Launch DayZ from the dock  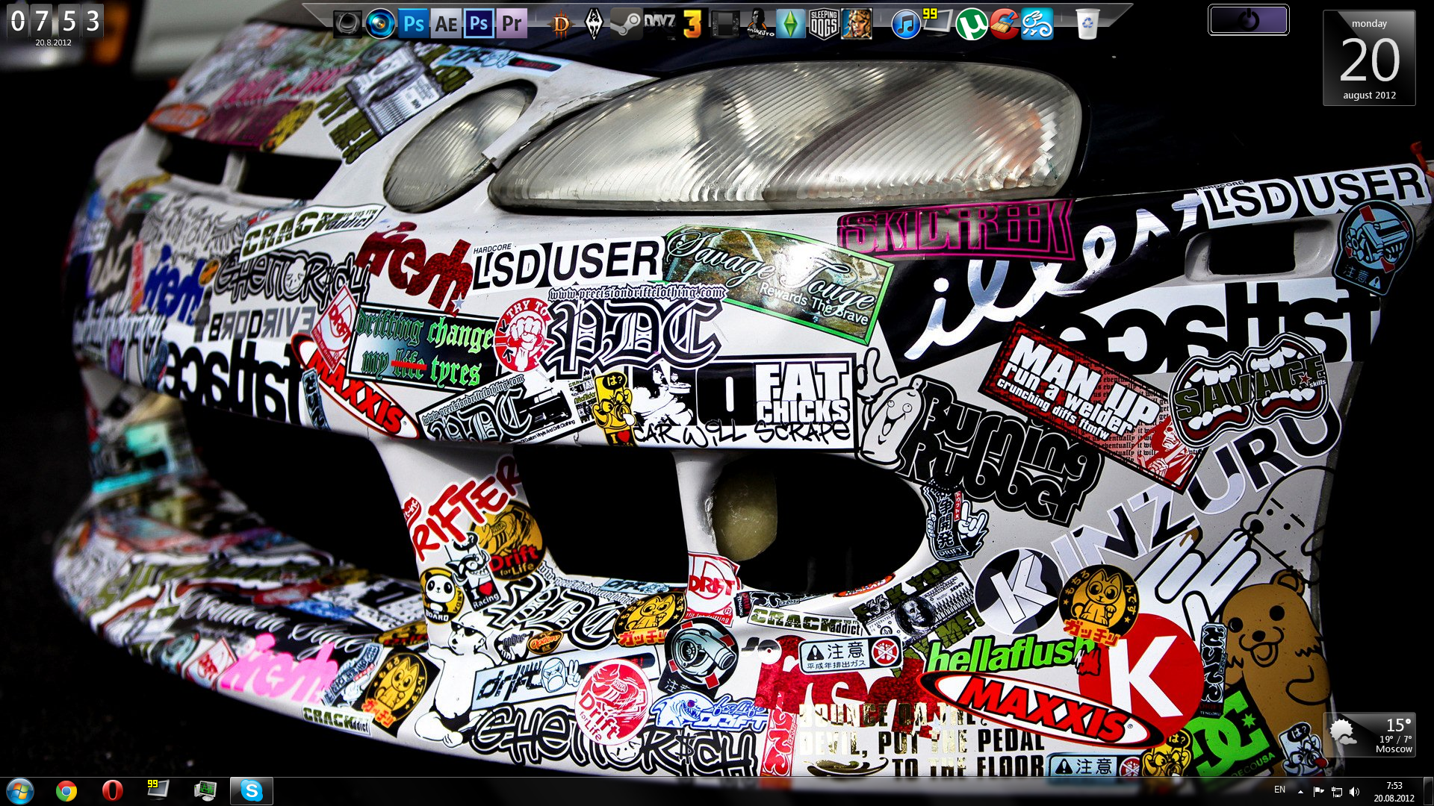pos(659,22)
